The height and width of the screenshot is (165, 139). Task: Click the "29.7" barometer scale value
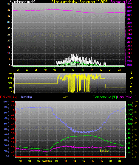129,30
